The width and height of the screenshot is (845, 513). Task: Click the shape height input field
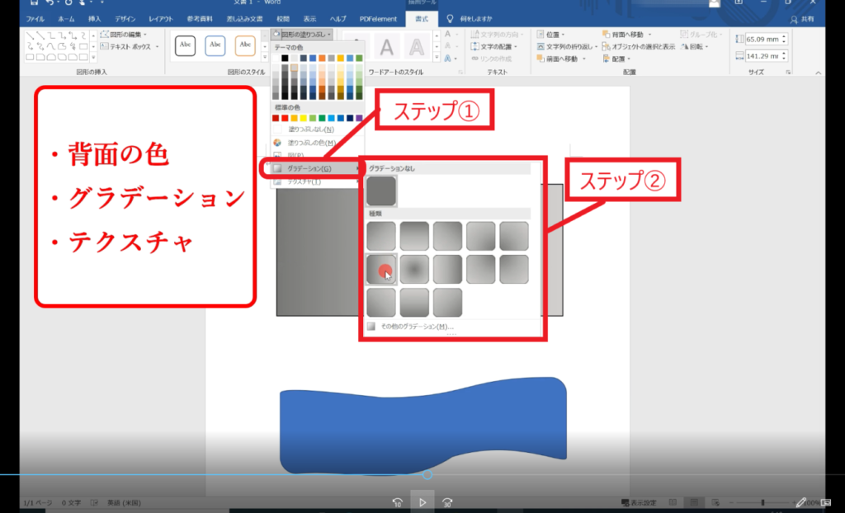click(762, 40)
